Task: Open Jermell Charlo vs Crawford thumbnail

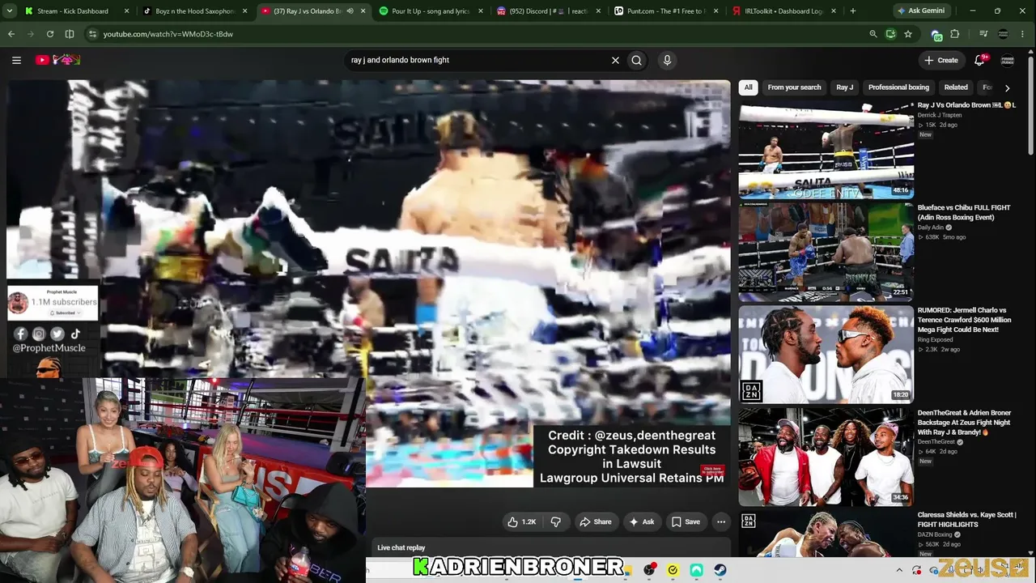Action: point(826,354)
